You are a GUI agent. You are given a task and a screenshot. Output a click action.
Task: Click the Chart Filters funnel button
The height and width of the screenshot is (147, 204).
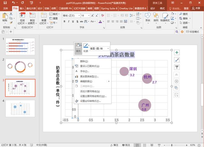177,67
